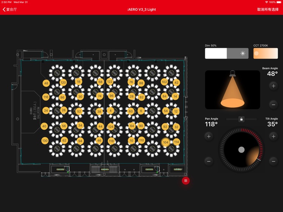
Task: Toggle the pan/tilt lock icon
Action: [241, 119]
